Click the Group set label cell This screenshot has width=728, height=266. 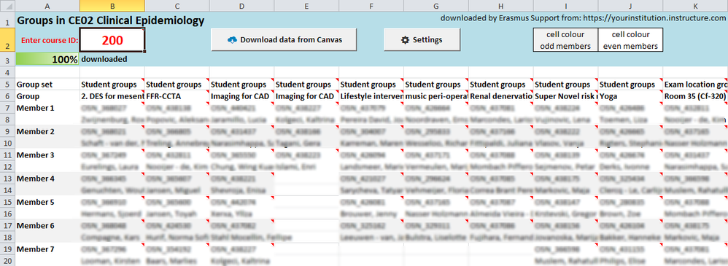click(48, 85)
